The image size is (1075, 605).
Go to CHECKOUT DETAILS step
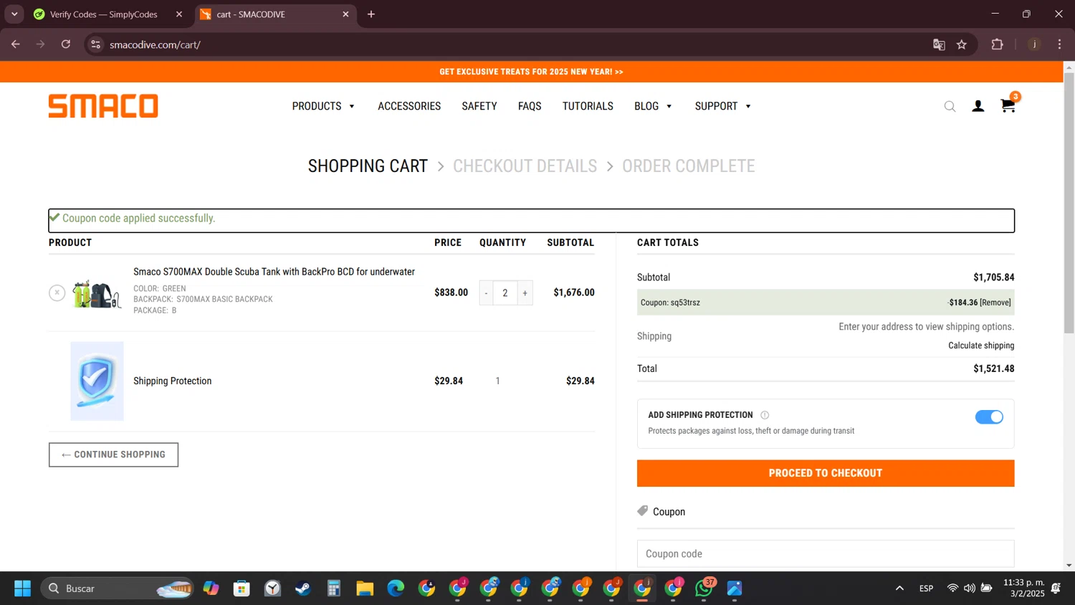coord(525,166)
